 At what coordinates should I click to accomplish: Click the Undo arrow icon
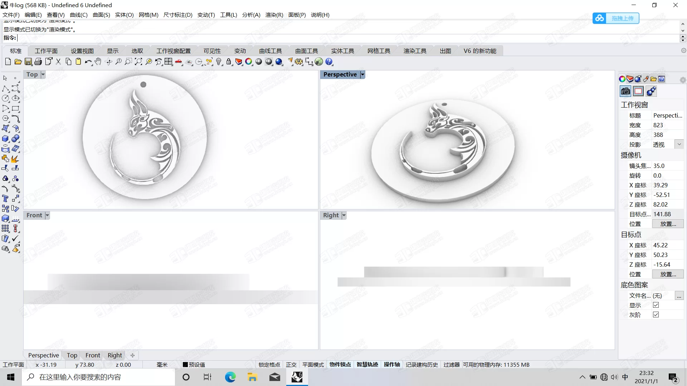pyautogui.click(x=88, y=62)
